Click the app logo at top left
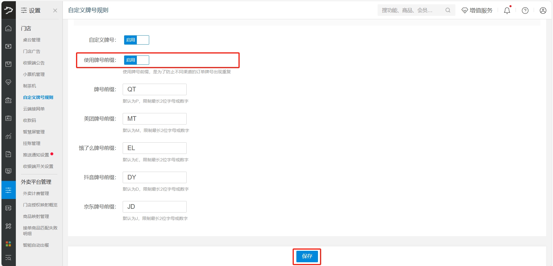 (8, 10)
